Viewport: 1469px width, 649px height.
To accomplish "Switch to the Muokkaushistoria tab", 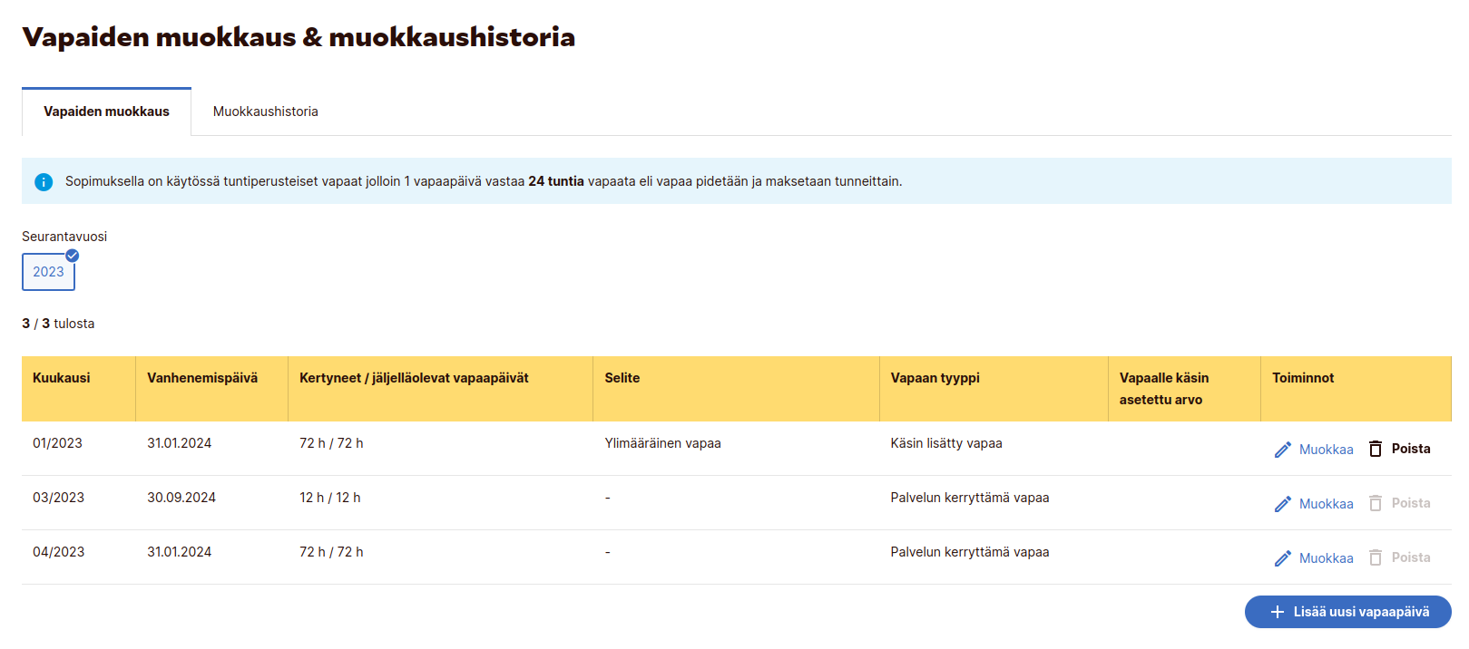I will click(x=265, y=111).
